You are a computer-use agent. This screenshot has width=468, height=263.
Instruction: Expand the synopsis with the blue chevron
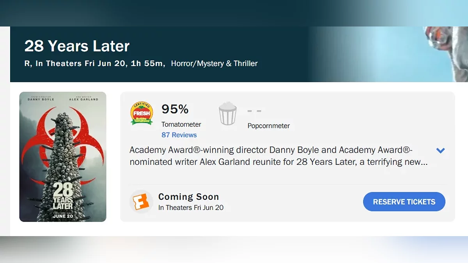coord(440,150)
